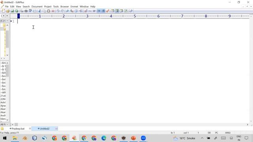Click the Help question mark icon
The image size is (253, 142).
click(130, 11)
